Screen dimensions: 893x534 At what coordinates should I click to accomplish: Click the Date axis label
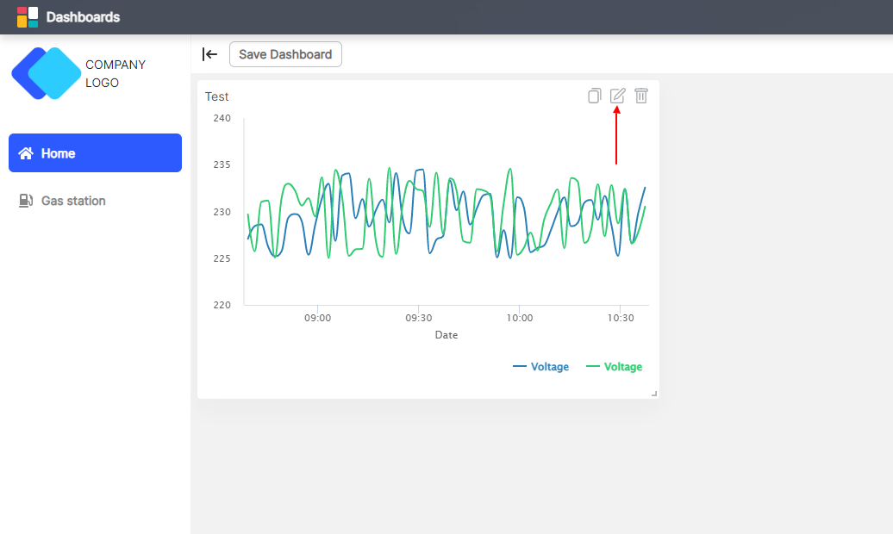[x=446, y=334]
